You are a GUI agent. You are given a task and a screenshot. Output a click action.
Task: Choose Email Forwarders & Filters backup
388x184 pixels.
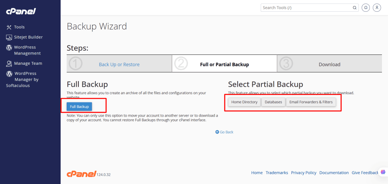311,102
